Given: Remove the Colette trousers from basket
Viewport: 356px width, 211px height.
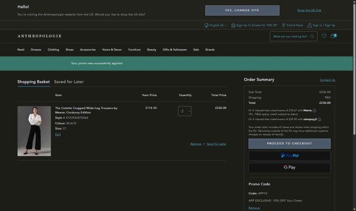Looking at the screenshot, I should pyautogui.click(x=196, y=144).
